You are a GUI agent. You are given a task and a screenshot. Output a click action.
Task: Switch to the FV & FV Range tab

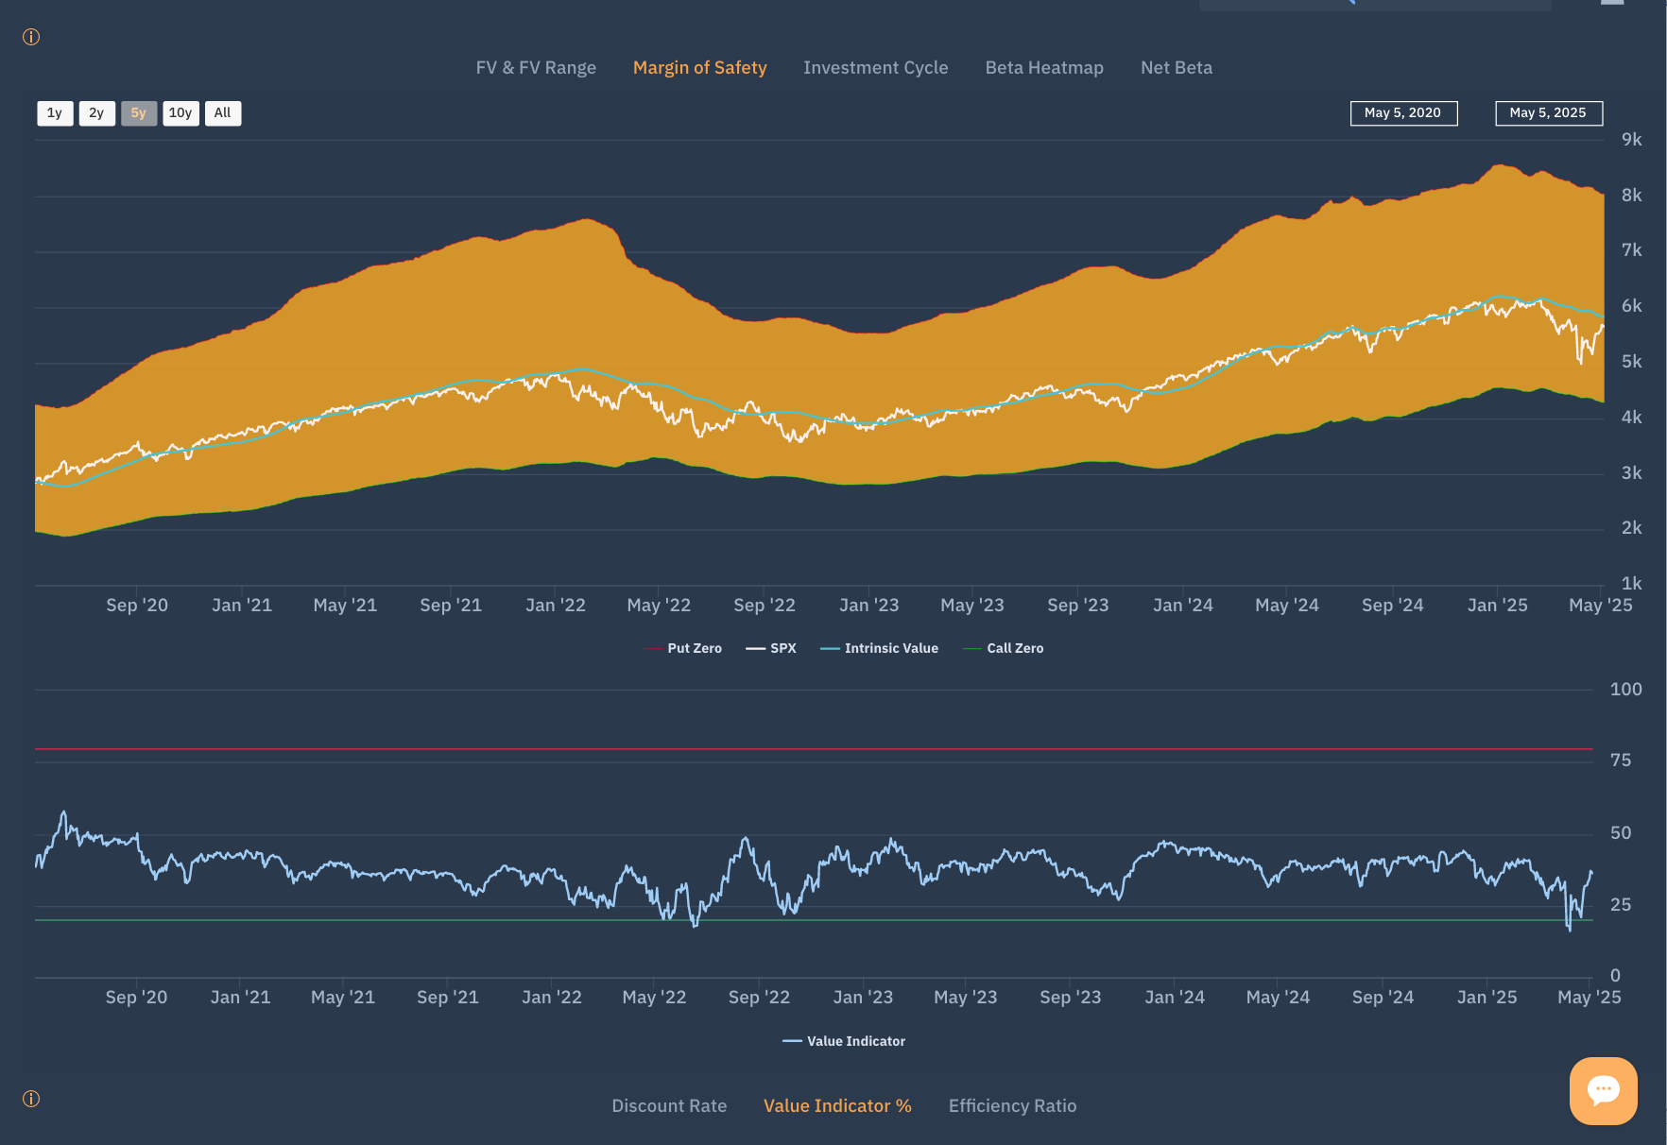[x=536, y=68]
